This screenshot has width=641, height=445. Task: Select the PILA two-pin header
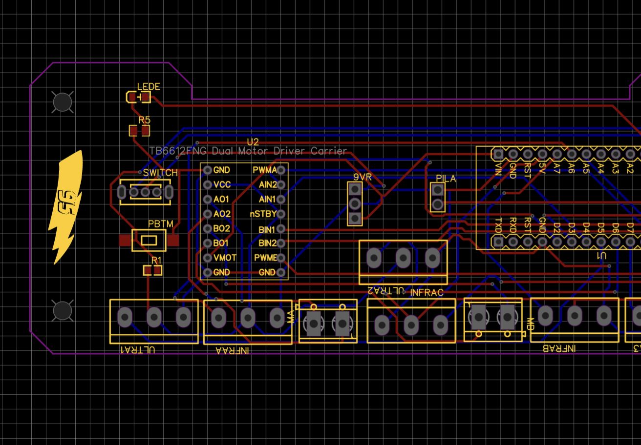click(x=438, y=197)
